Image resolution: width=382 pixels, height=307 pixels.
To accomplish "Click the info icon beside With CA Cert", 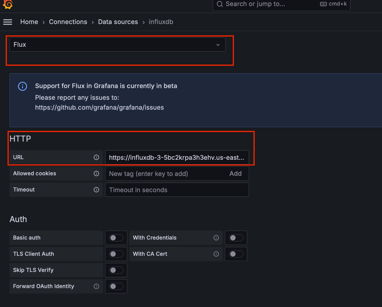I will [216, 254].
